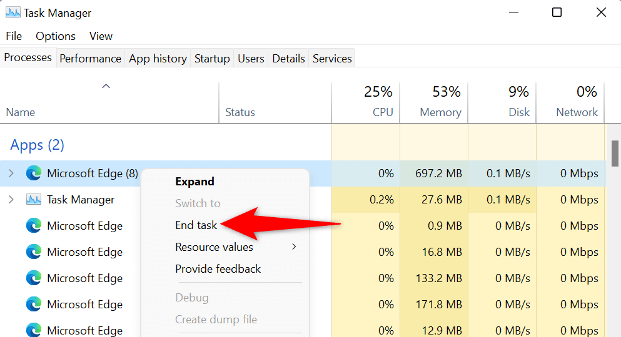The width and height of the screenshot is (621, 337).
Task: Click the Edge icon in the 171.8 MB row
Action: [34, 305]
